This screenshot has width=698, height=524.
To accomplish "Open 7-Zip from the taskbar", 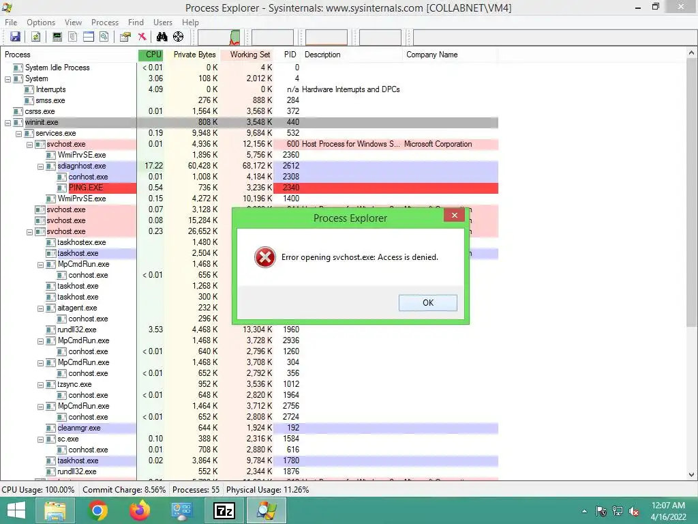I will 224,510.
